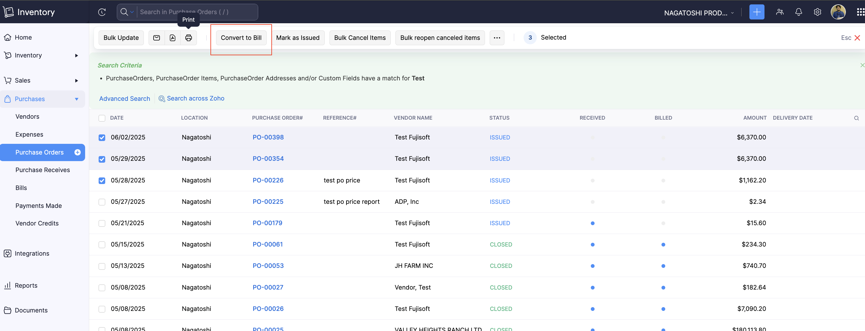Screen dimensions: 865x331
Task: Open Vendors under Purchases
Action: pos(27,117)
